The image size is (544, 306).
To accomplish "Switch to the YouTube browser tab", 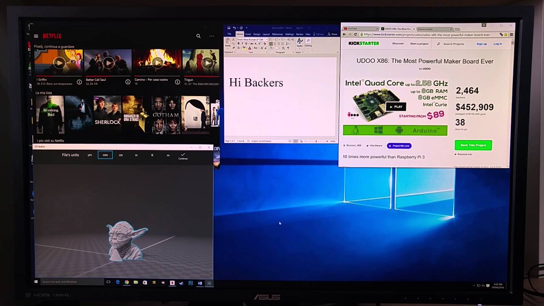I will point(361,29).
